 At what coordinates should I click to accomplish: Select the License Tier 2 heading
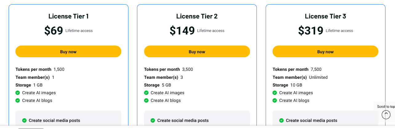pyautogui.click(x=197, y=16)
